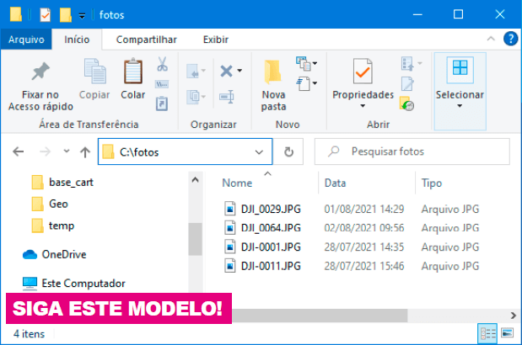Open Fácil acesso dropdown arrow
Screen dimensions: 522x345
tap(315, 83)
